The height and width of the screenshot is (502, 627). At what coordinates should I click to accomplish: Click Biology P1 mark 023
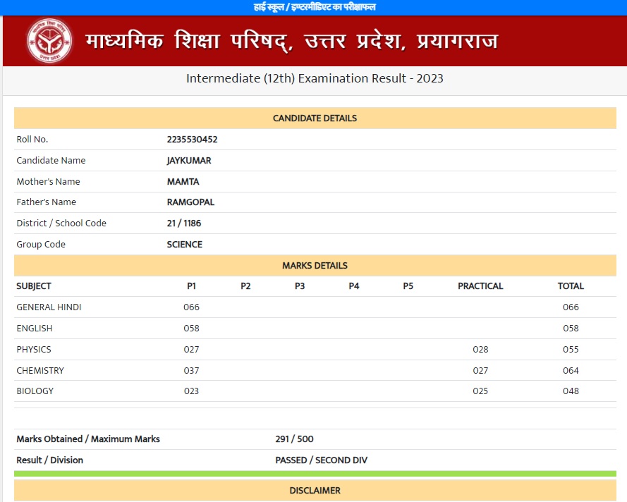click(x=191, y=391)
